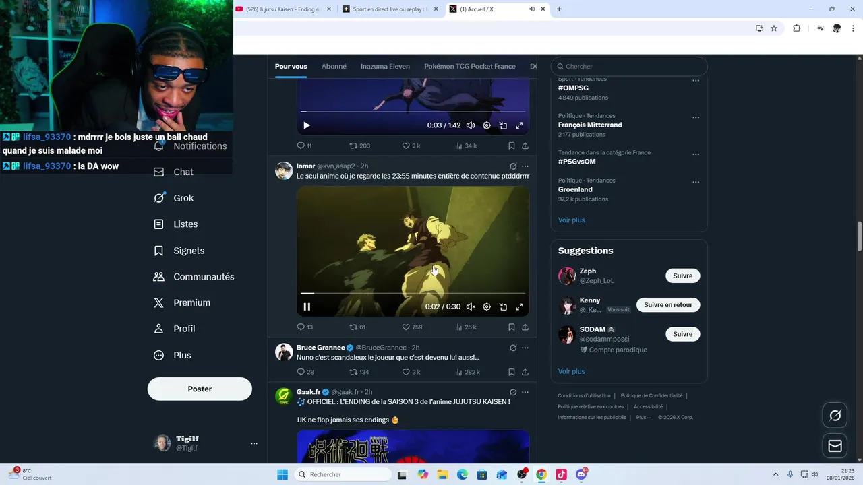Screen dimensions: 863x485
Task: Click the Chercher search field
Action: [629, 66]
